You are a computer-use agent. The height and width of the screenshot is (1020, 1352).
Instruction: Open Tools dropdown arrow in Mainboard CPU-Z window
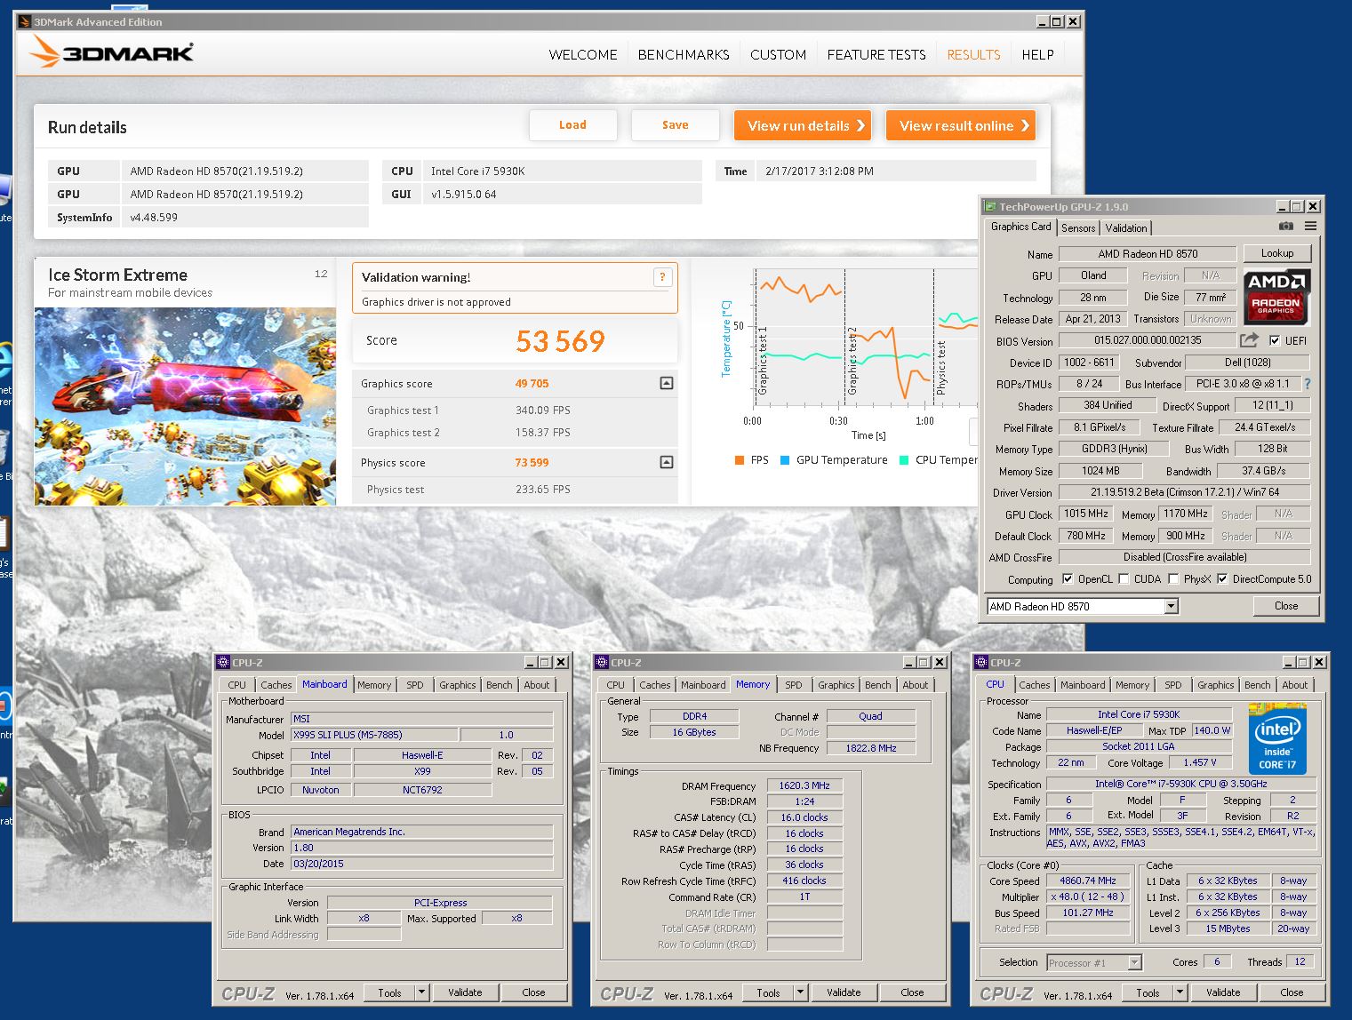(422, 992)
